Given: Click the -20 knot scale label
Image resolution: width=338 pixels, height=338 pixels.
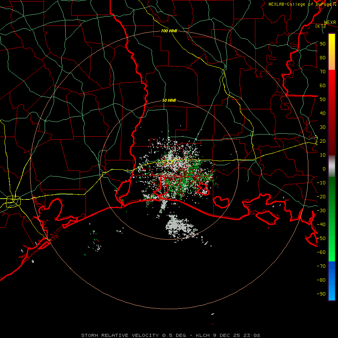Looking at the screenshot, I should 321,197.
